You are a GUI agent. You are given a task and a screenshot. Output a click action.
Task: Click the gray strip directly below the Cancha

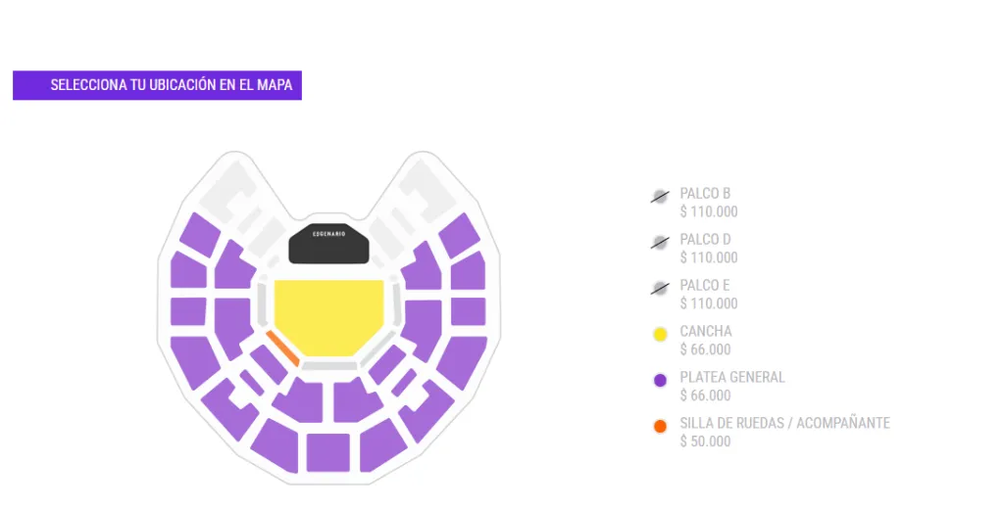point(328,366)
